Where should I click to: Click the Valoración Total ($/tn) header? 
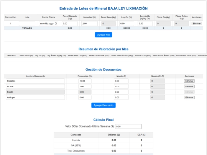[x=186, y=55]
